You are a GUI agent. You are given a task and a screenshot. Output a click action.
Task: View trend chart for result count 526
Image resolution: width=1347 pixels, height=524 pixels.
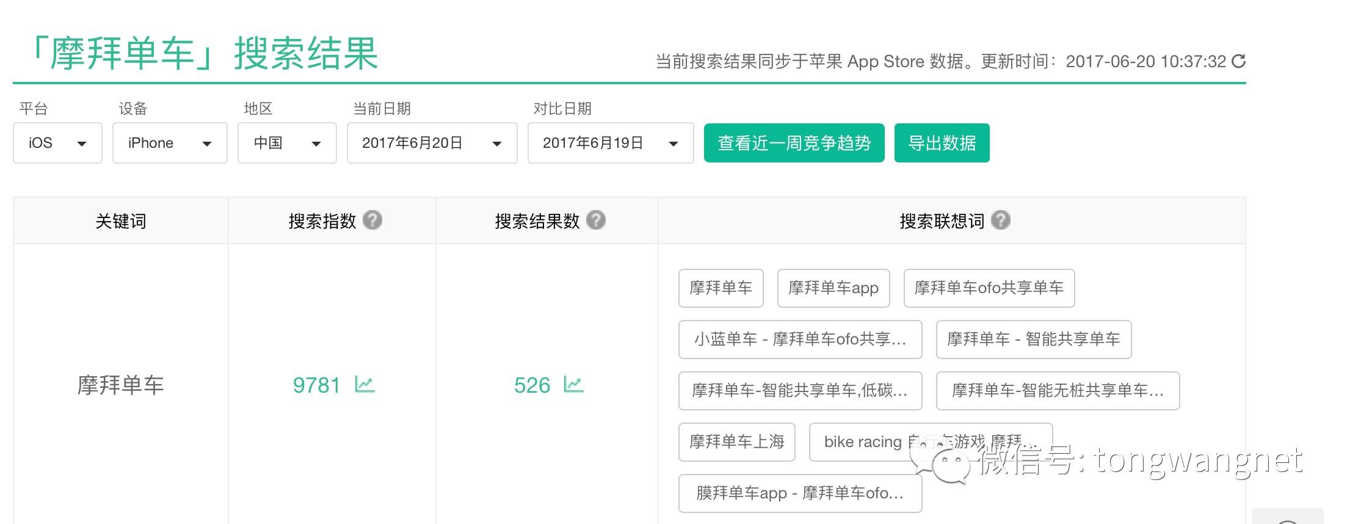(x=573, y=385)
